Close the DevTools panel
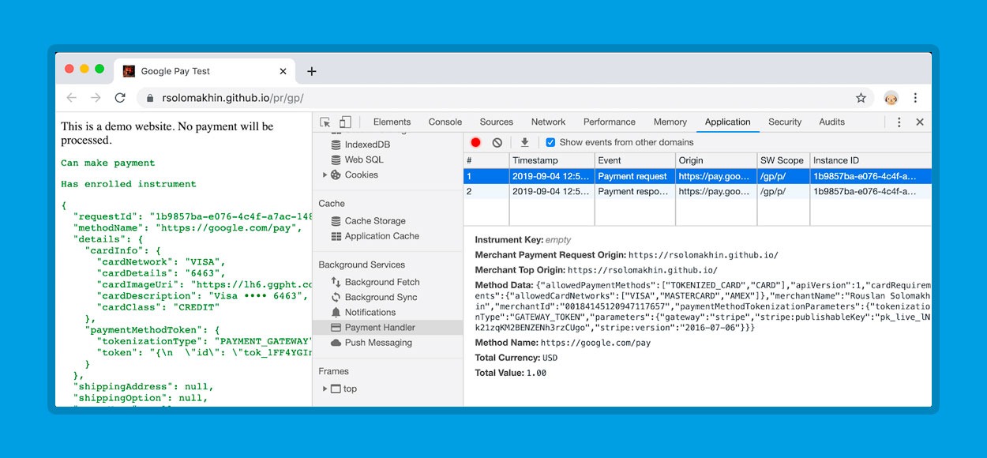987x458 pixels. pyautogui.click(x=919, y=122)
